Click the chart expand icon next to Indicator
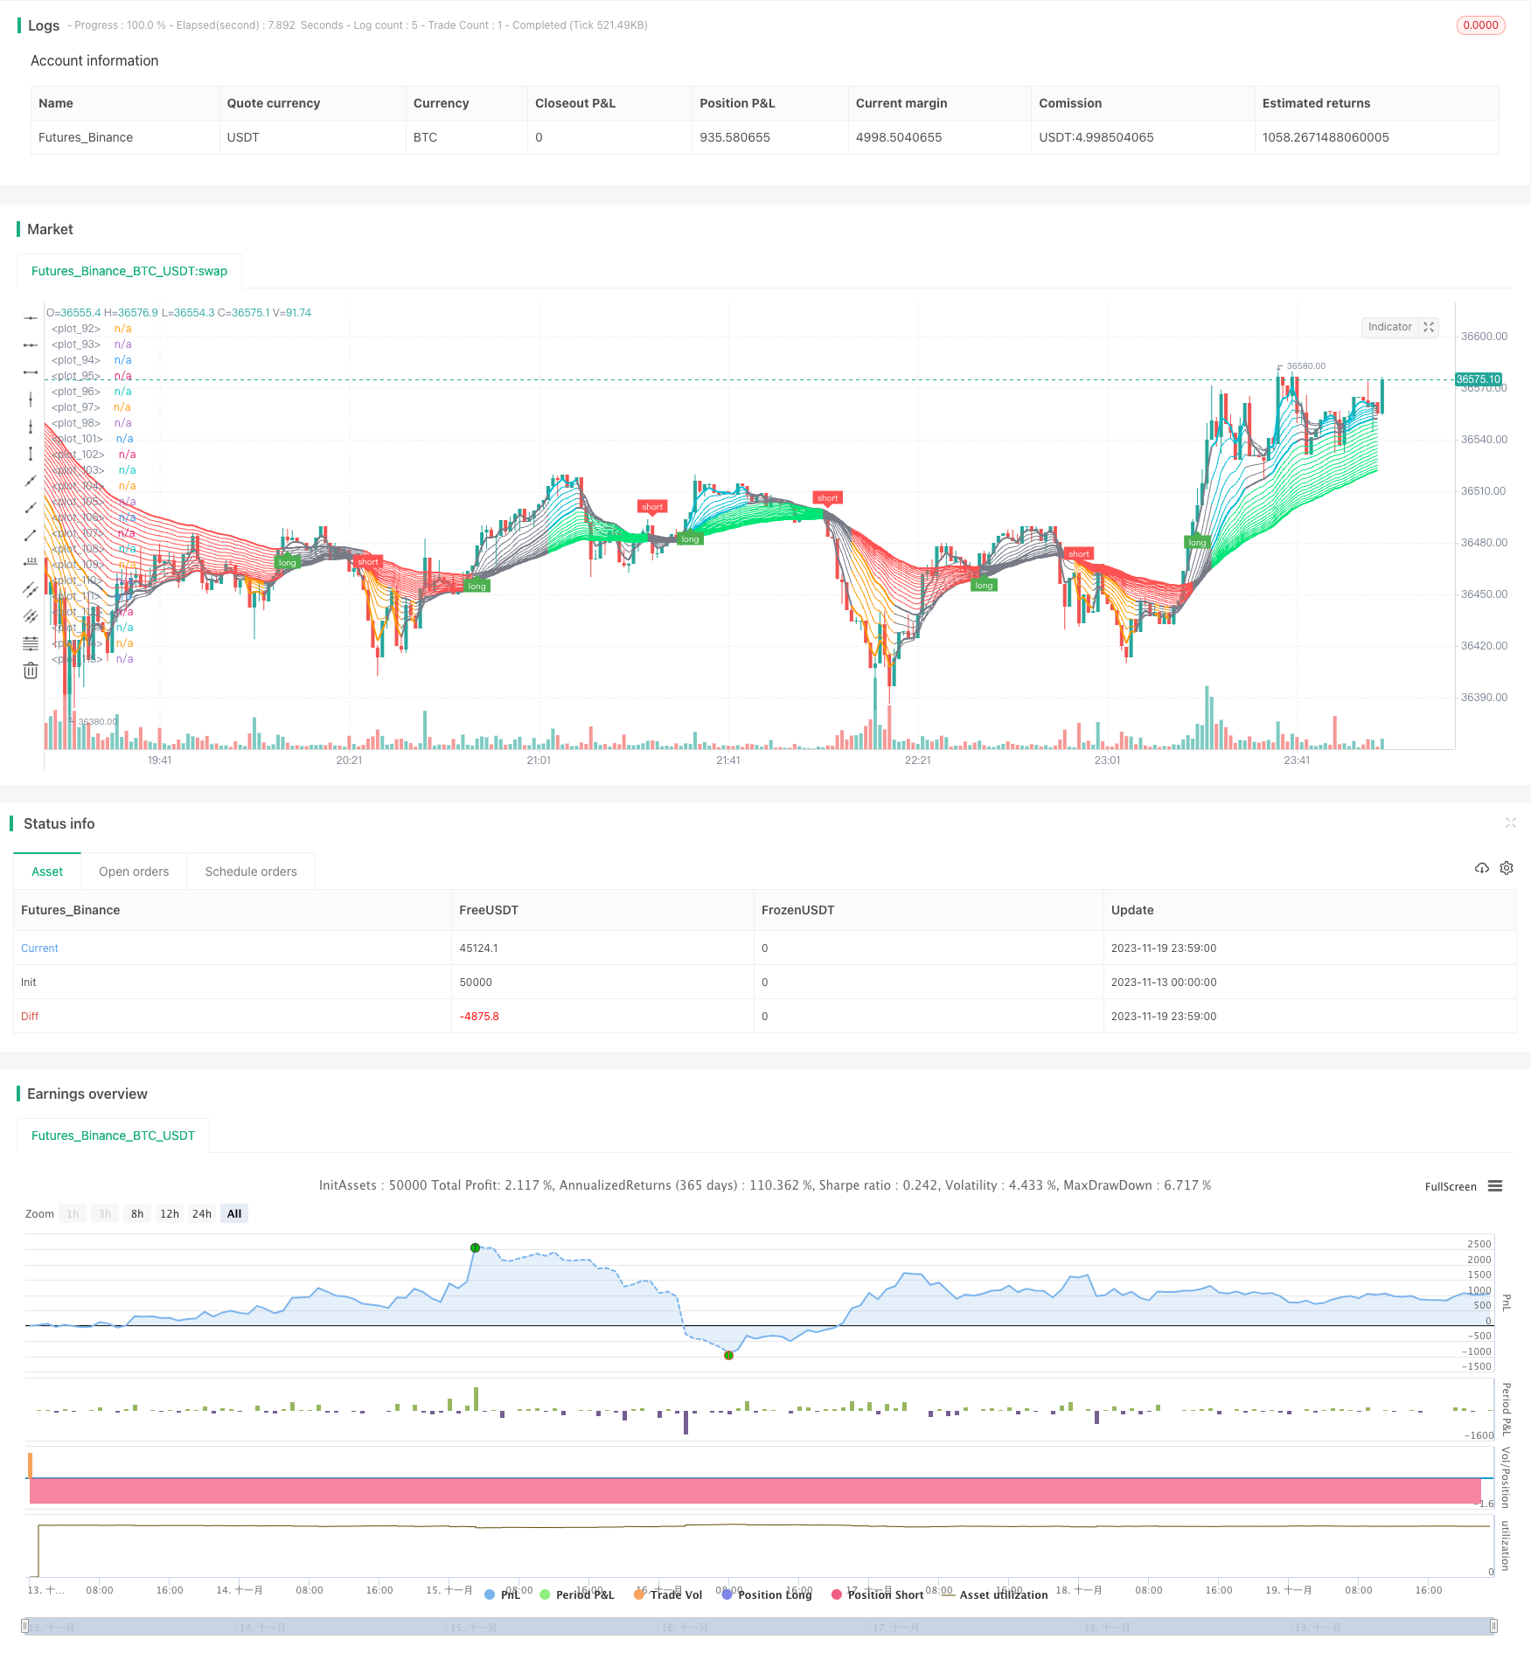This screenshot has width=1531, height=1660. tap(1429, 327)
